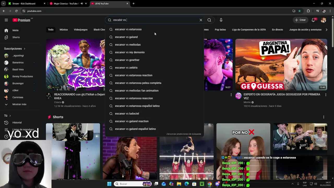334x188 pixels.
Task: Choose suggestion escanor vs estarossa
Action: (154, 29)
